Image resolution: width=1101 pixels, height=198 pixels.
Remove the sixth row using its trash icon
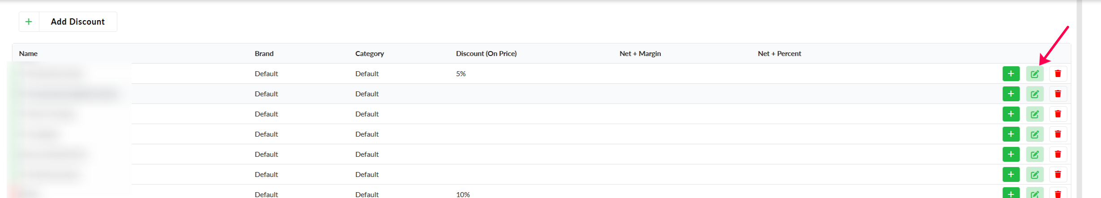coord(1058,175)
